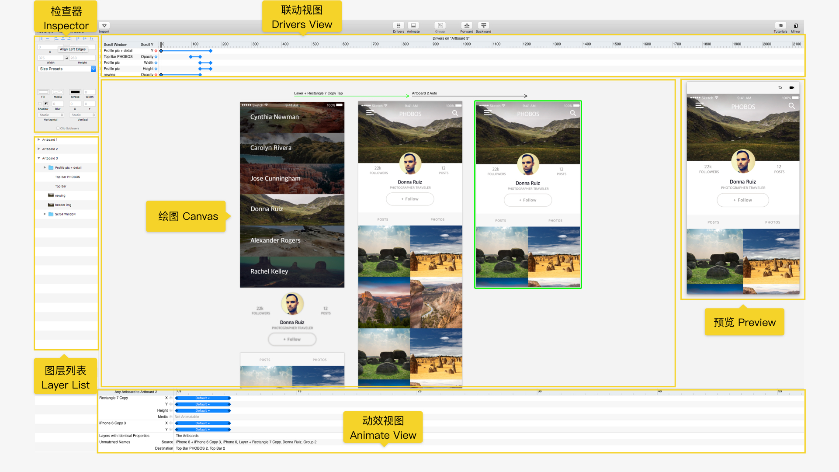Click the Top Bar PHOBOS layer
Screen dimensions: 839x472
pos(67,177)
